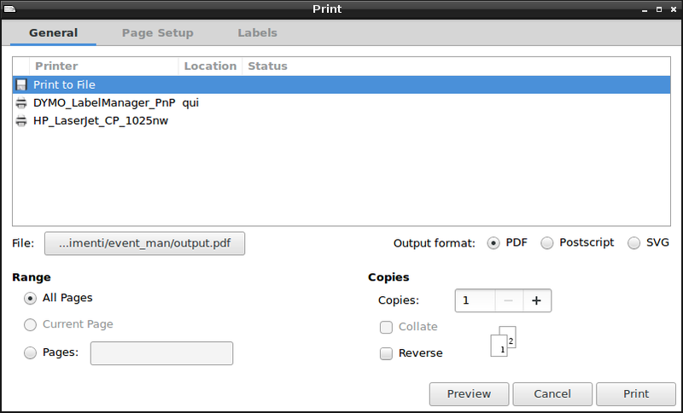Enable the Reverse checkbox
Screen dimensions: 683x413
[386, 353]
